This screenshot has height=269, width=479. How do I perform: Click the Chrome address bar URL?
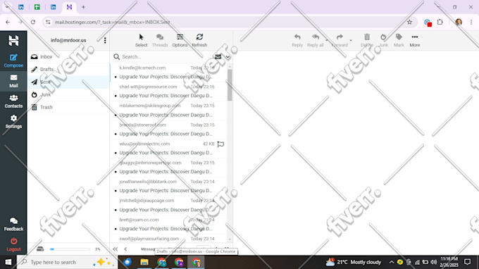tap(113, 22)
